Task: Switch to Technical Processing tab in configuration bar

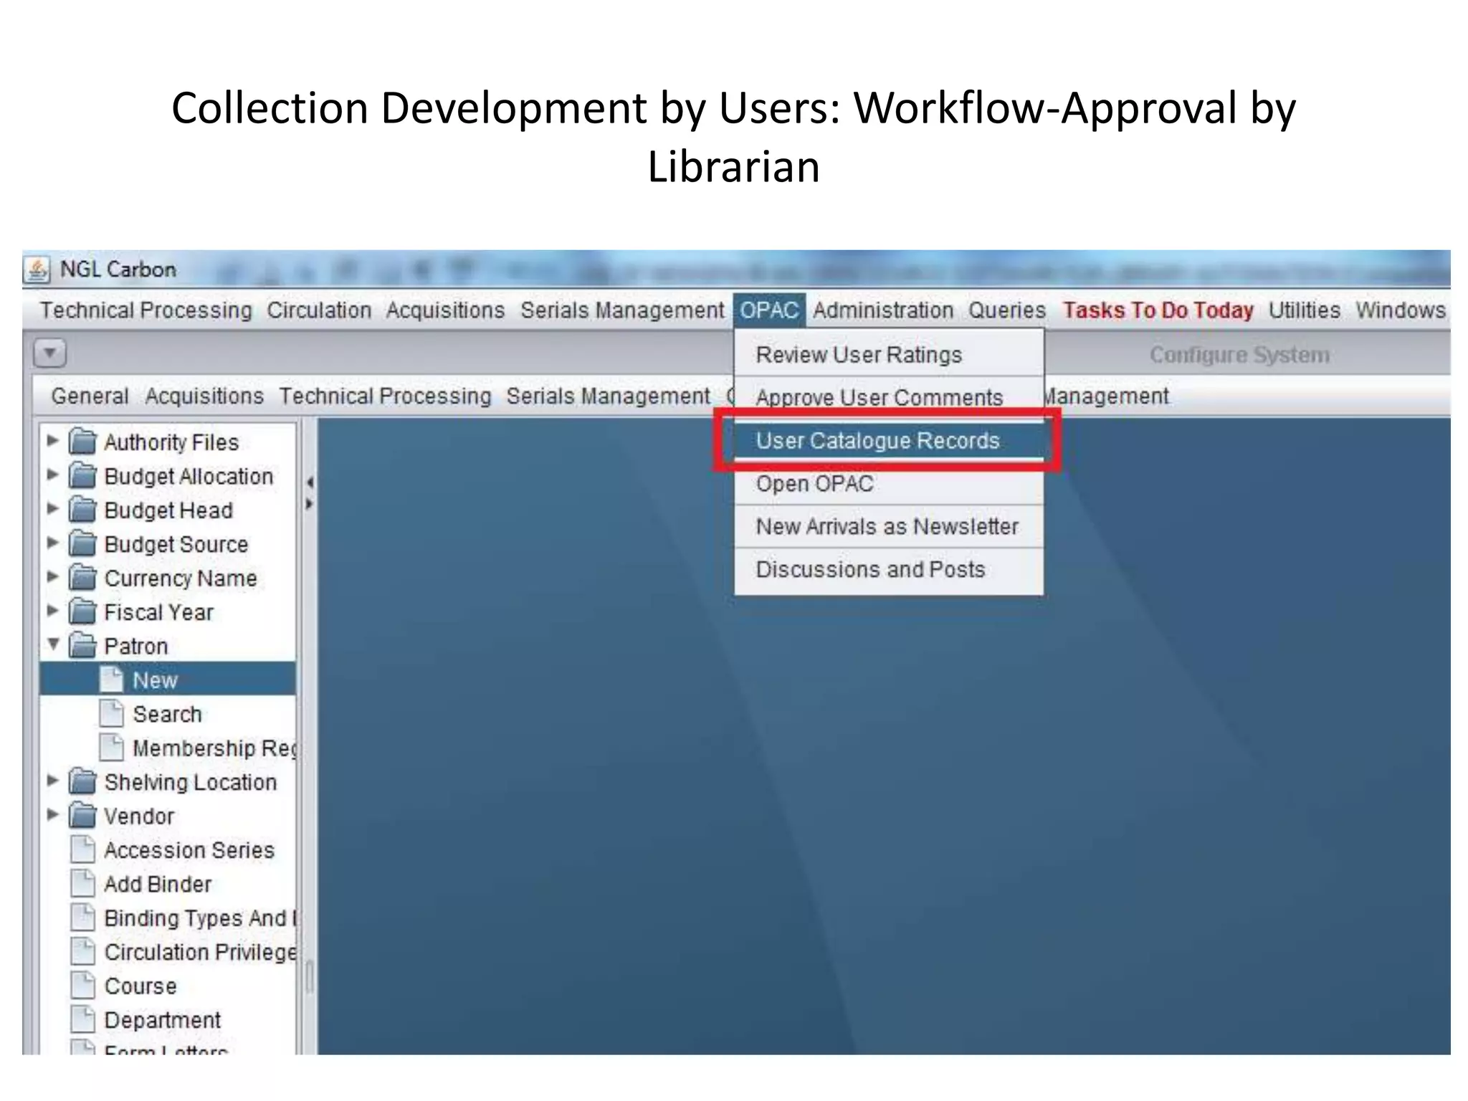Action: click(x=385, y=396)
